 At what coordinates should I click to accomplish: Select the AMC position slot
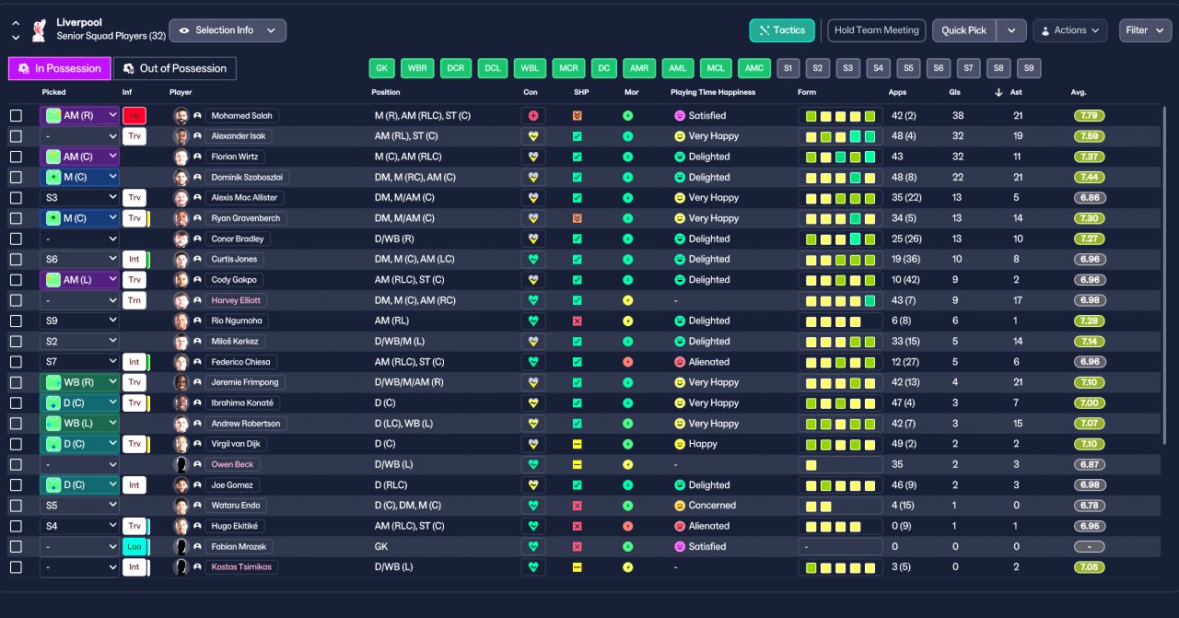pyautogui.click(x=754, y=68)
